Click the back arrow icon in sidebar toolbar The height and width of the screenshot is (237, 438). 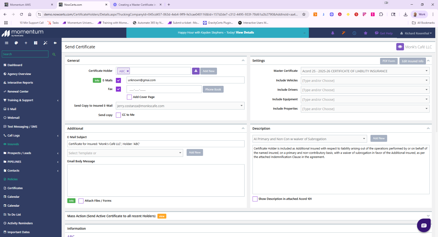click(x=55, y=43)
